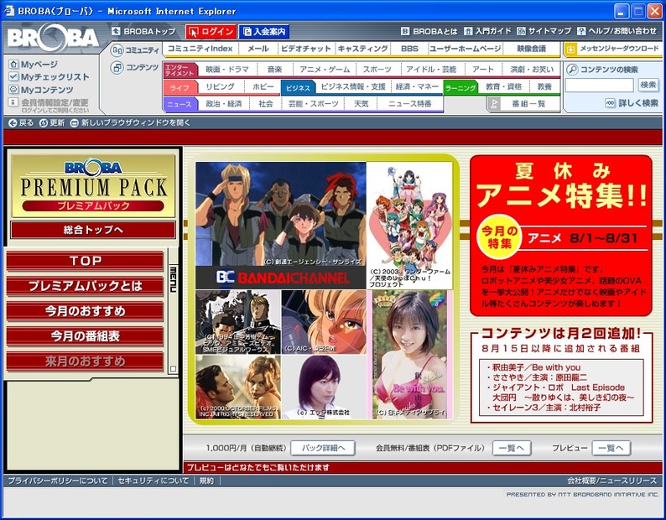Click 一覧へ next to 番組表 PDF
The width and height of the screenshot is (666, 520).
click(512, 448)
